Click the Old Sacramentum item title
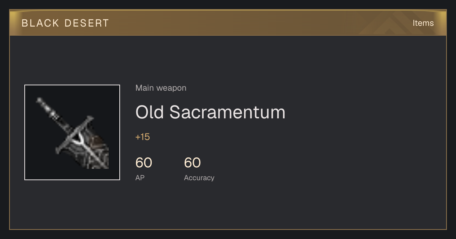 pos(210,112)
